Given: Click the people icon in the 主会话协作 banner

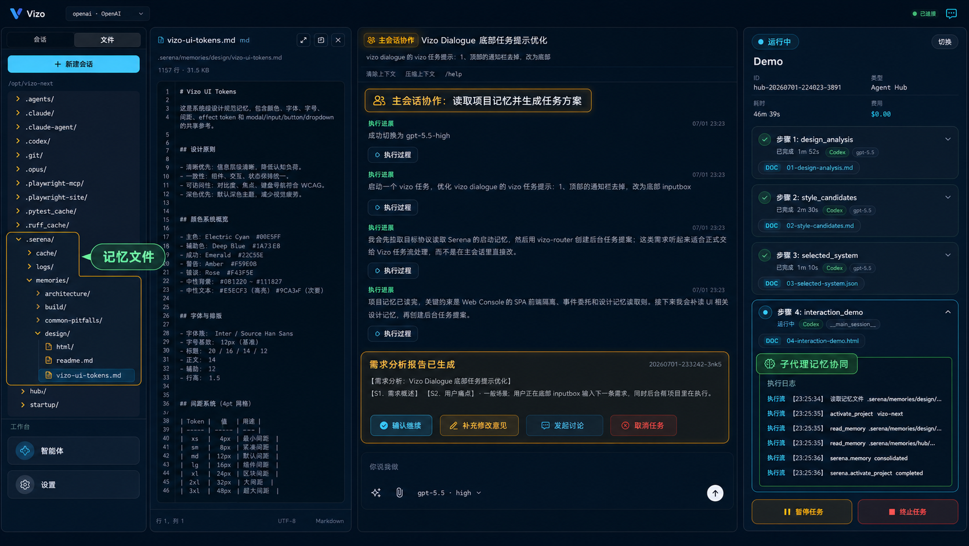Looking at the screenshot, I should [x=379, y=100].
